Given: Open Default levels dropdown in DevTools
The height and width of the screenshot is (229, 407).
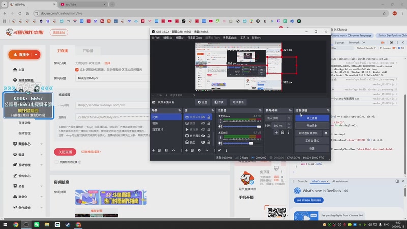Looking at the screenshot, I should click(366, 48).
